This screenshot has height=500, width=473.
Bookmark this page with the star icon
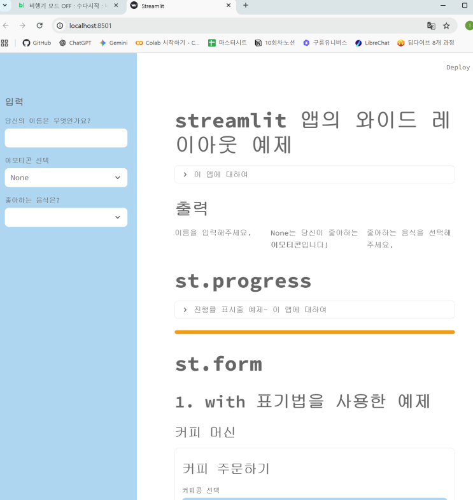click(446, 26)
